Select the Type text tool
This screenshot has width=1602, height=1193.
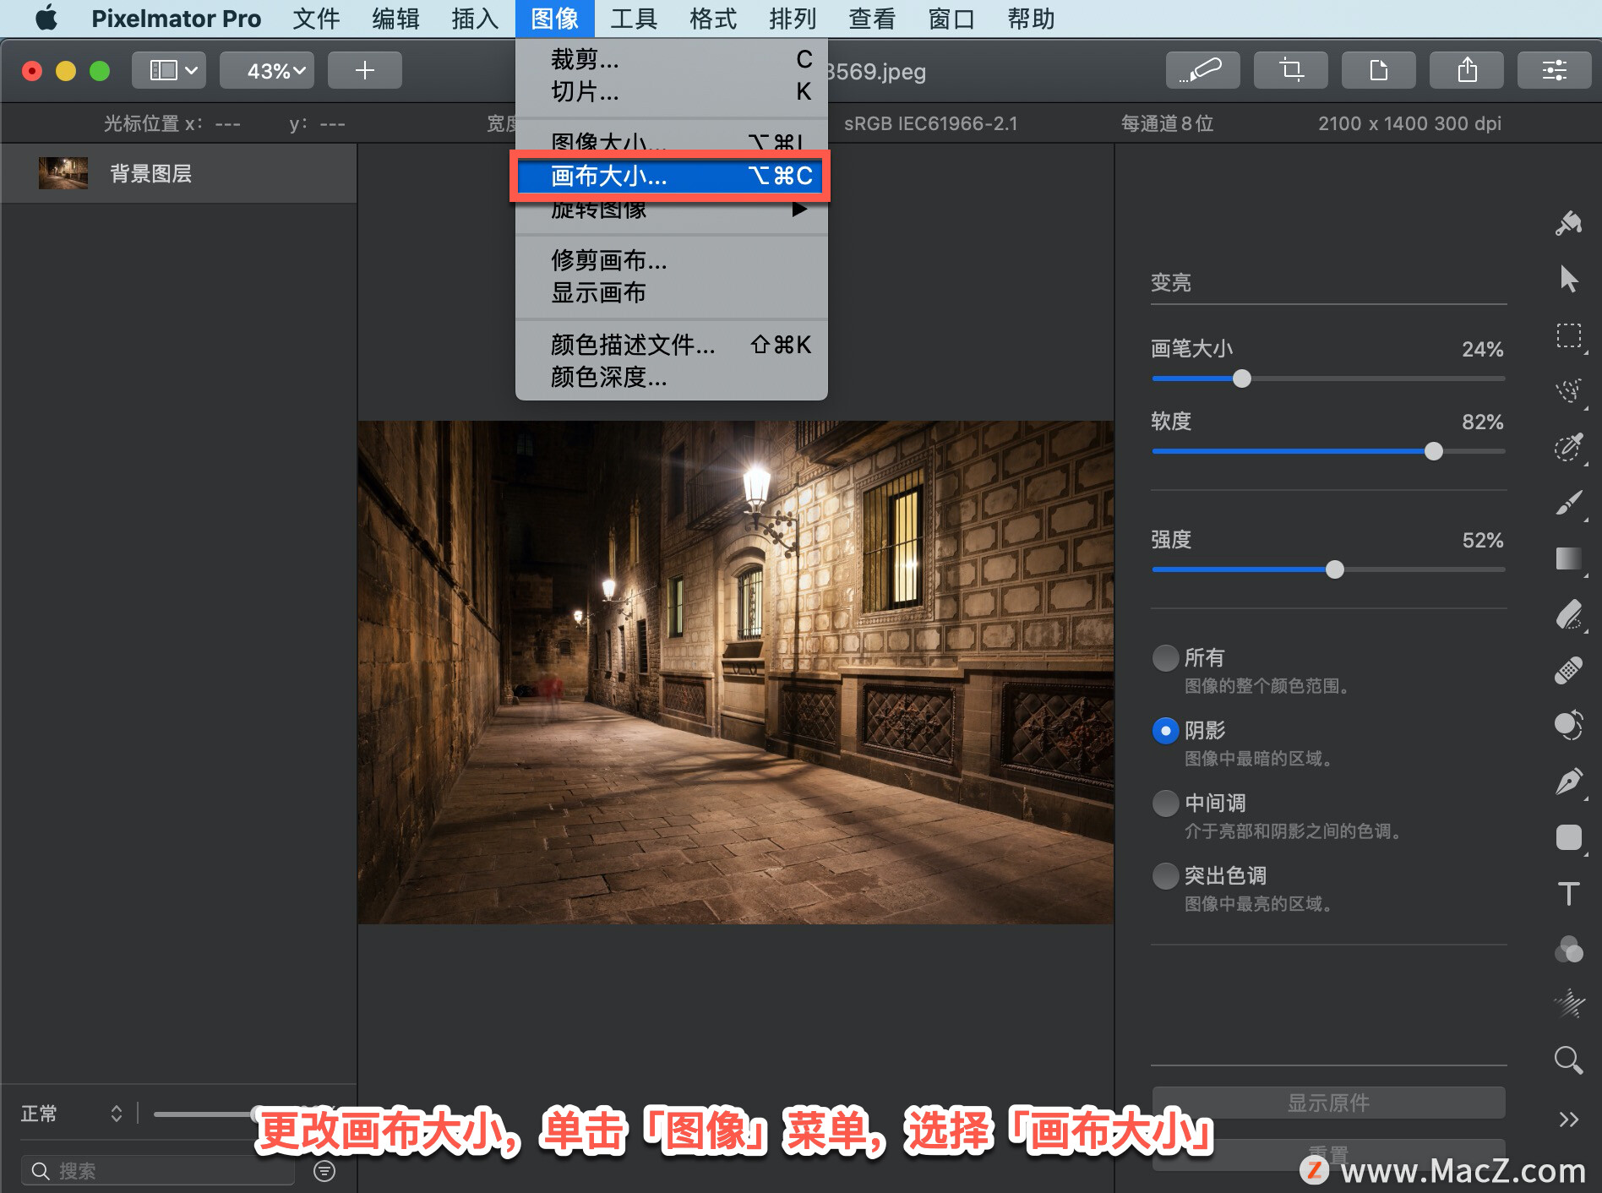point(1569,893)
